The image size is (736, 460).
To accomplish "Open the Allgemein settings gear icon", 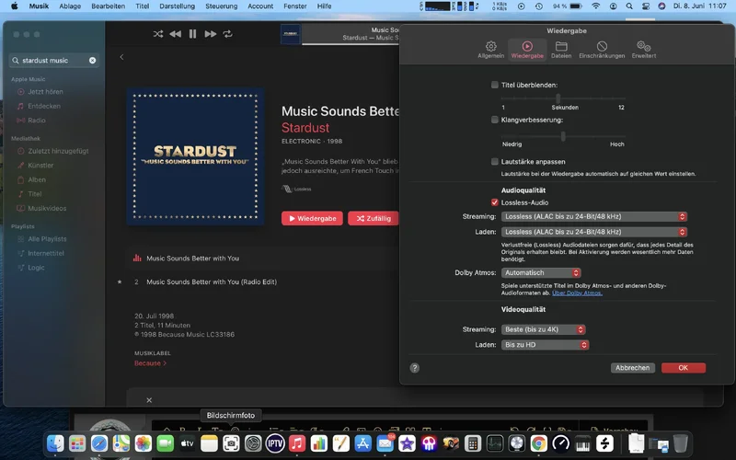I will click(x=490, y=49).
